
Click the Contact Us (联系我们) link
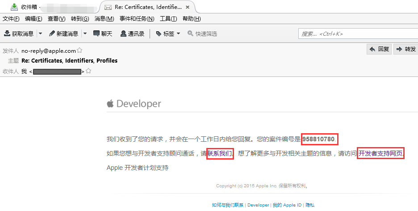click(x=220, y=154)
